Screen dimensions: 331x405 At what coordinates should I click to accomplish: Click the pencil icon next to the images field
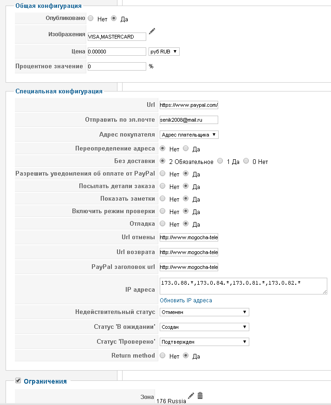coord(152,31)
